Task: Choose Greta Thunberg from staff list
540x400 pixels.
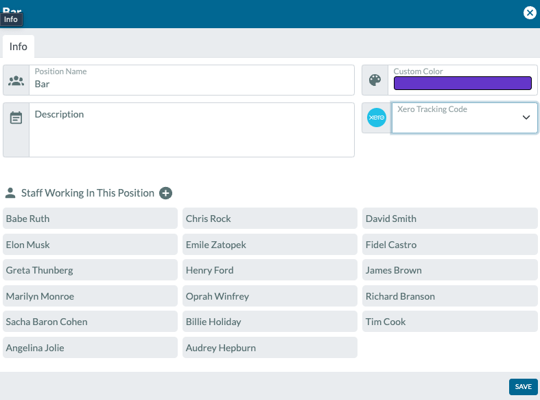Action: (x=91, y=270)
